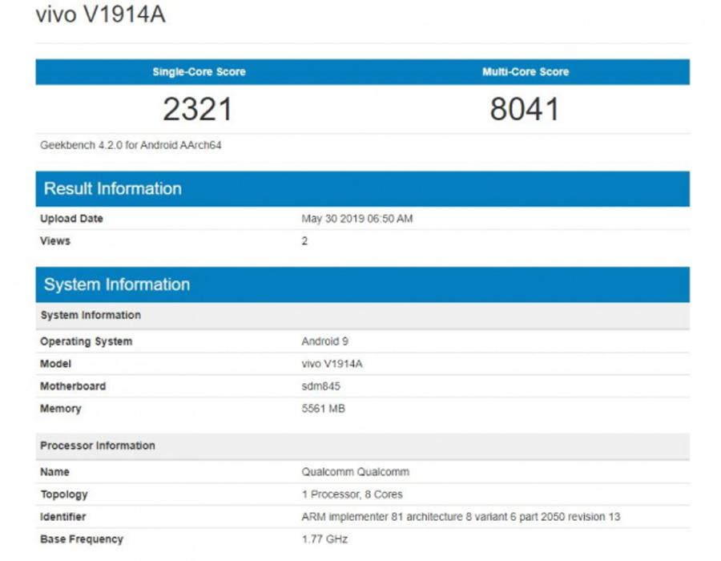Click the gray System Information subheading row

(362, 316)
